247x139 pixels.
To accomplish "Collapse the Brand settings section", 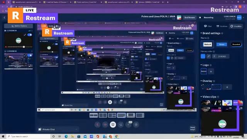I will coord(201,33).
